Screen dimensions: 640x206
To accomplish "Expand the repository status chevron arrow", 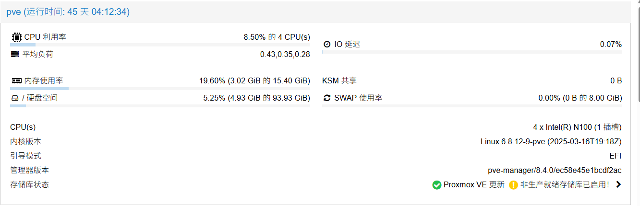I will click(618, 184).
